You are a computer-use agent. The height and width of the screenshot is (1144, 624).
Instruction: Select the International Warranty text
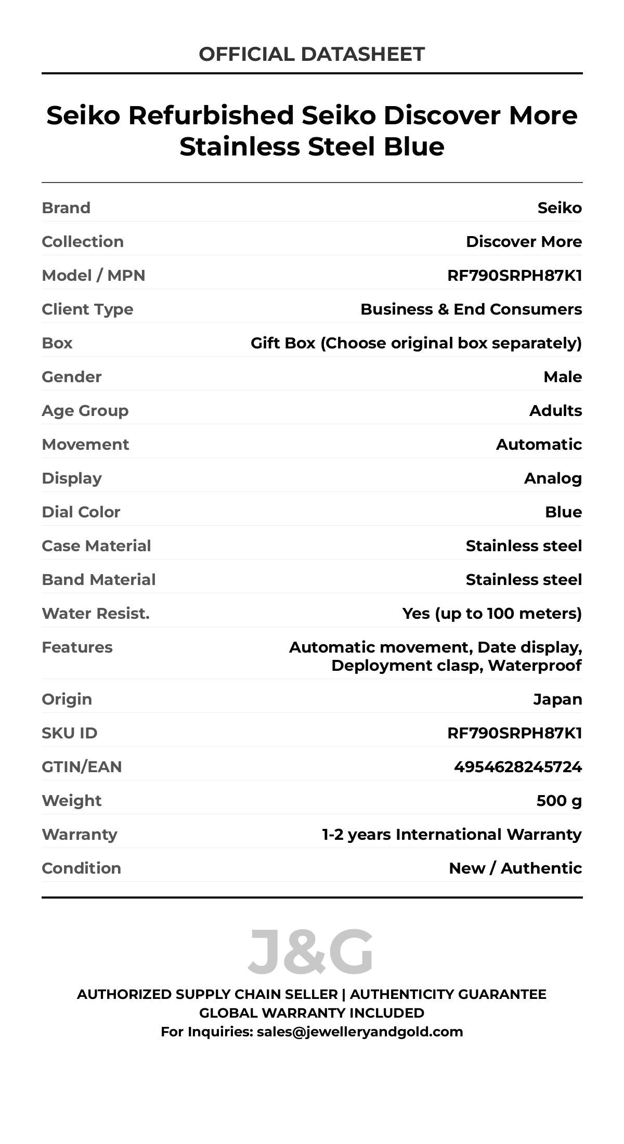pyautogui.click(x=452, y=835)
